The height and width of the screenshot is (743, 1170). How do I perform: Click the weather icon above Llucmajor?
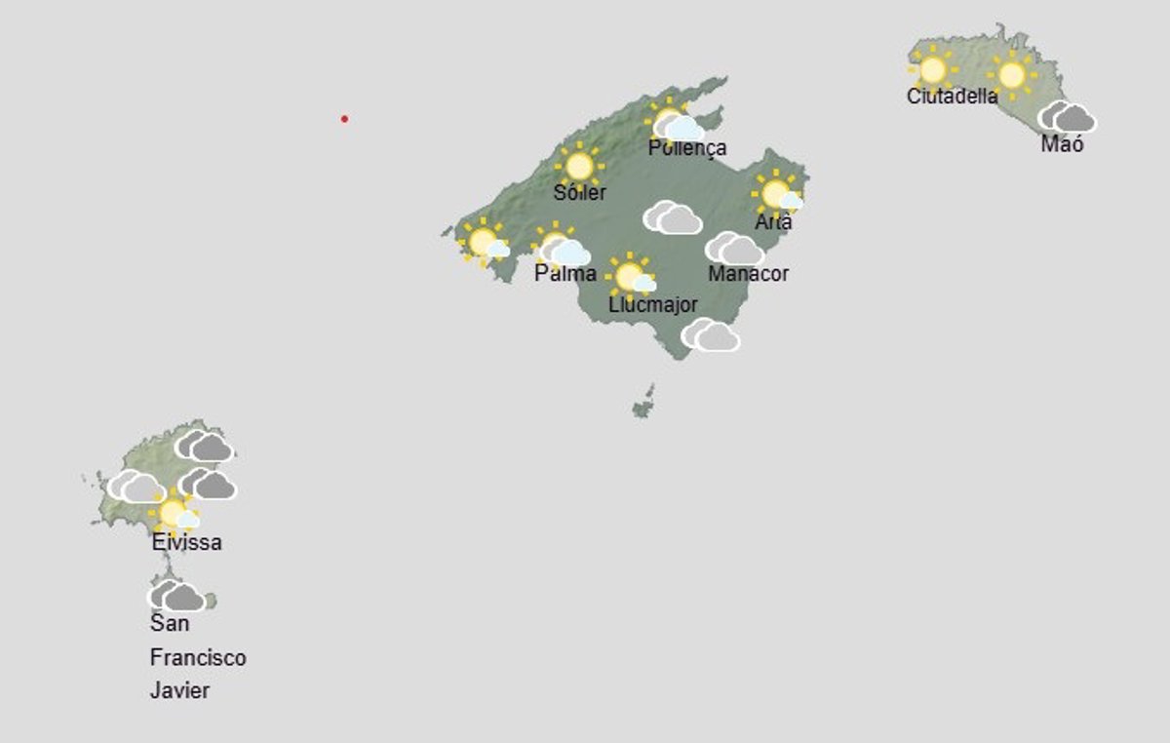click(631, 277)
